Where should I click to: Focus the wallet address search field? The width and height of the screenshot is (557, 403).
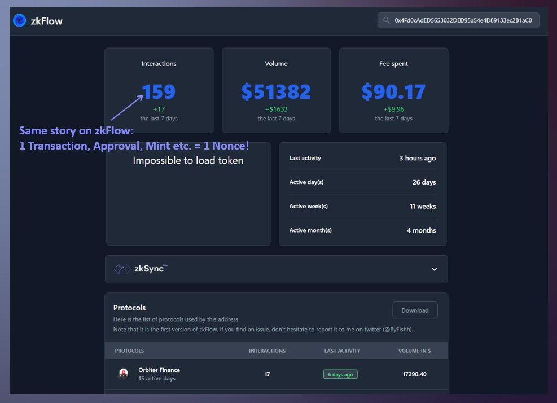tap(458, 20)
